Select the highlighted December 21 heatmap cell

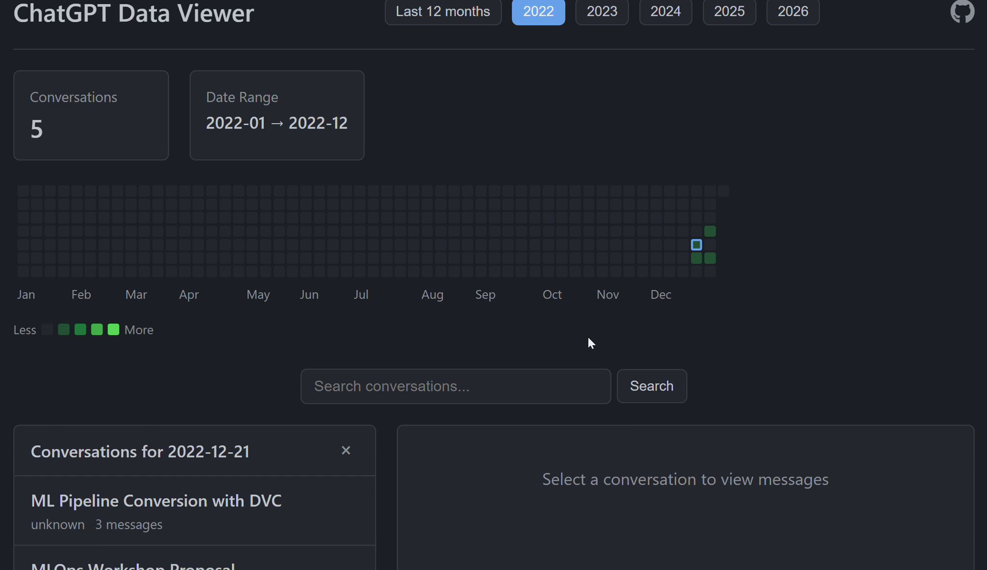click(x=696, y=245)
